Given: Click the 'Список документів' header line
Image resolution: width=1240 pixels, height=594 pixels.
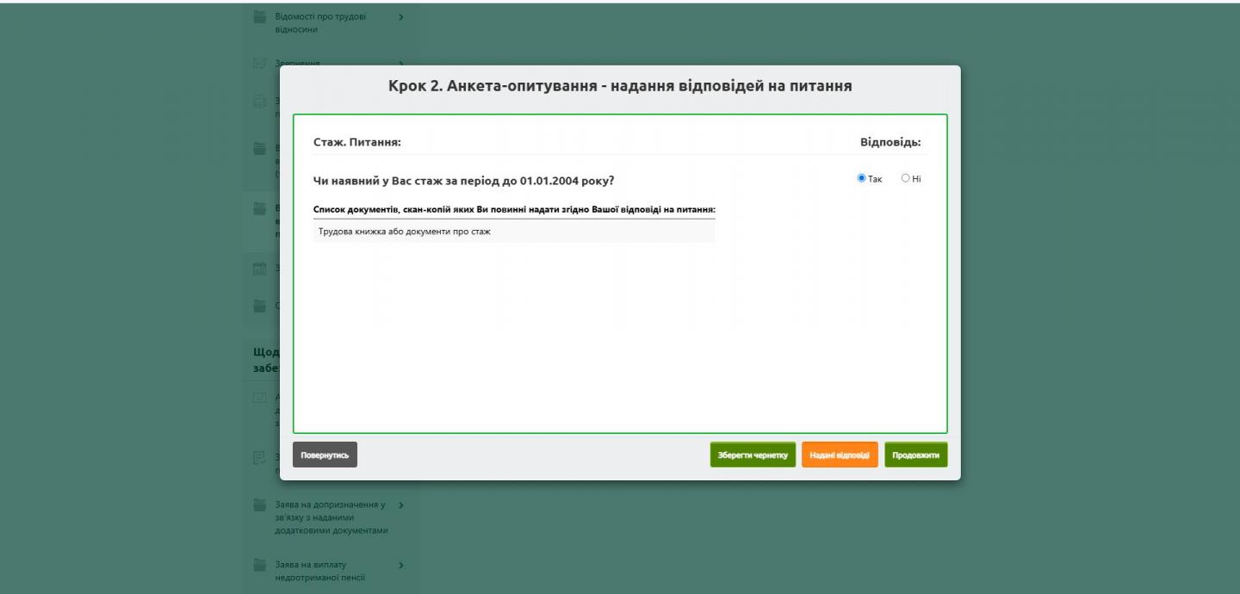Looking at the screenshot, I should [514, 209].
